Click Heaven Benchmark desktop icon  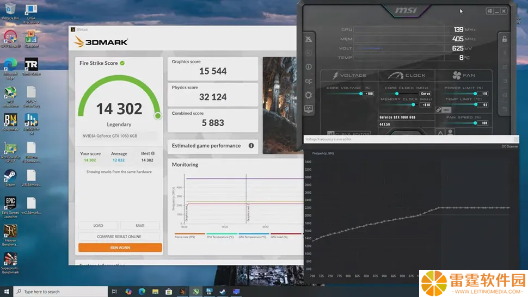(10, 236)
